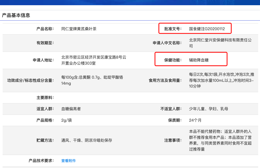Open the 查看附件 attachment link
This screenshot has width=260, height=168.
pos(69,161)
